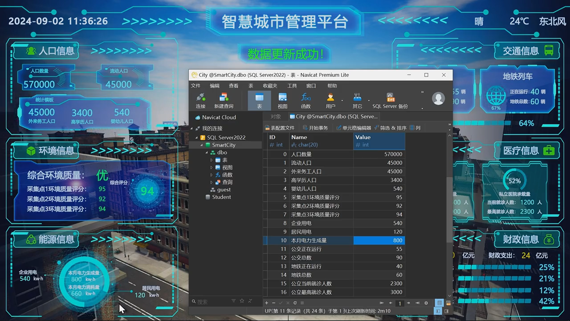Open the 工具 (Tools) menu
Image resolution: width=570 pixels, height=321 pixels.
coord(292,86)
